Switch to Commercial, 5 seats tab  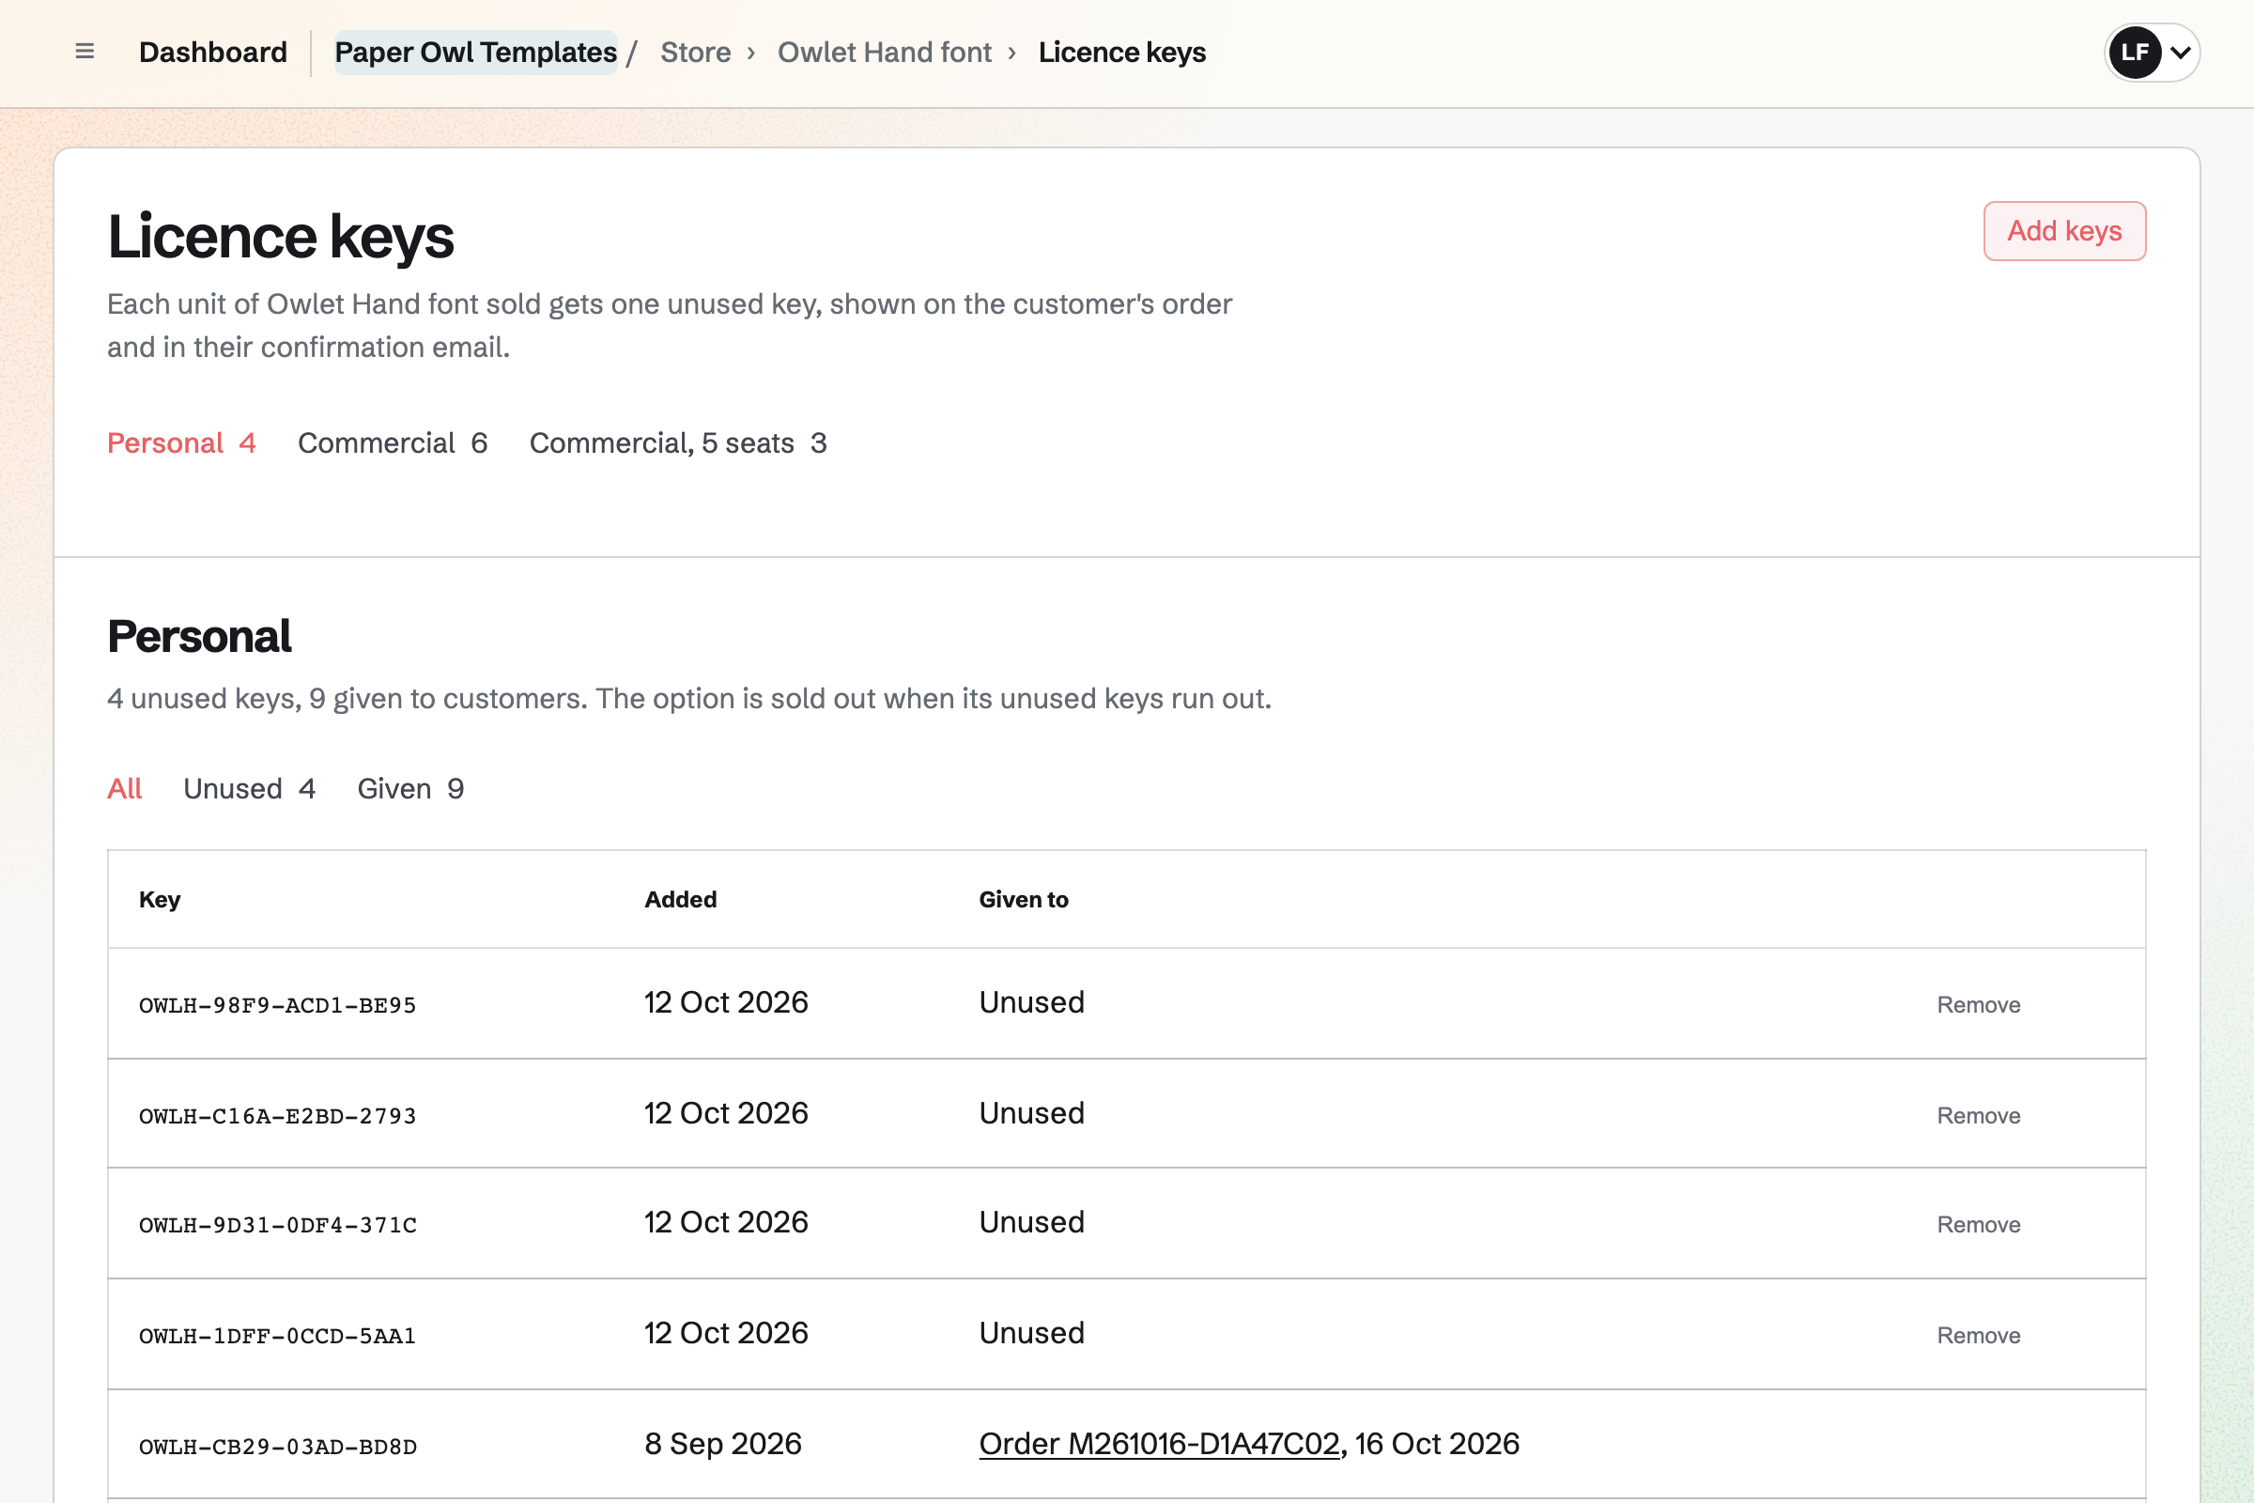point(677,442)
